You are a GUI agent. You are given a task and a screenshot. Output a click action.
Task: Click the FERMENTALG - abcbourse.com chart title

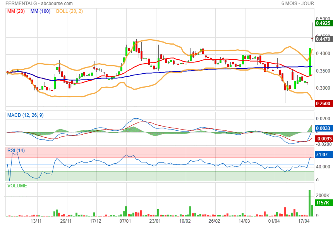pyautogui.click(x=39, y=3)
